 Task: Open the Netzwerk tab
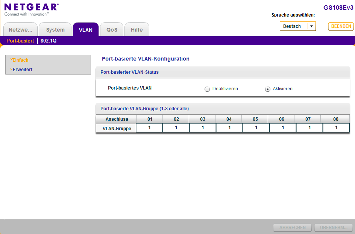[x=20, y=30]
